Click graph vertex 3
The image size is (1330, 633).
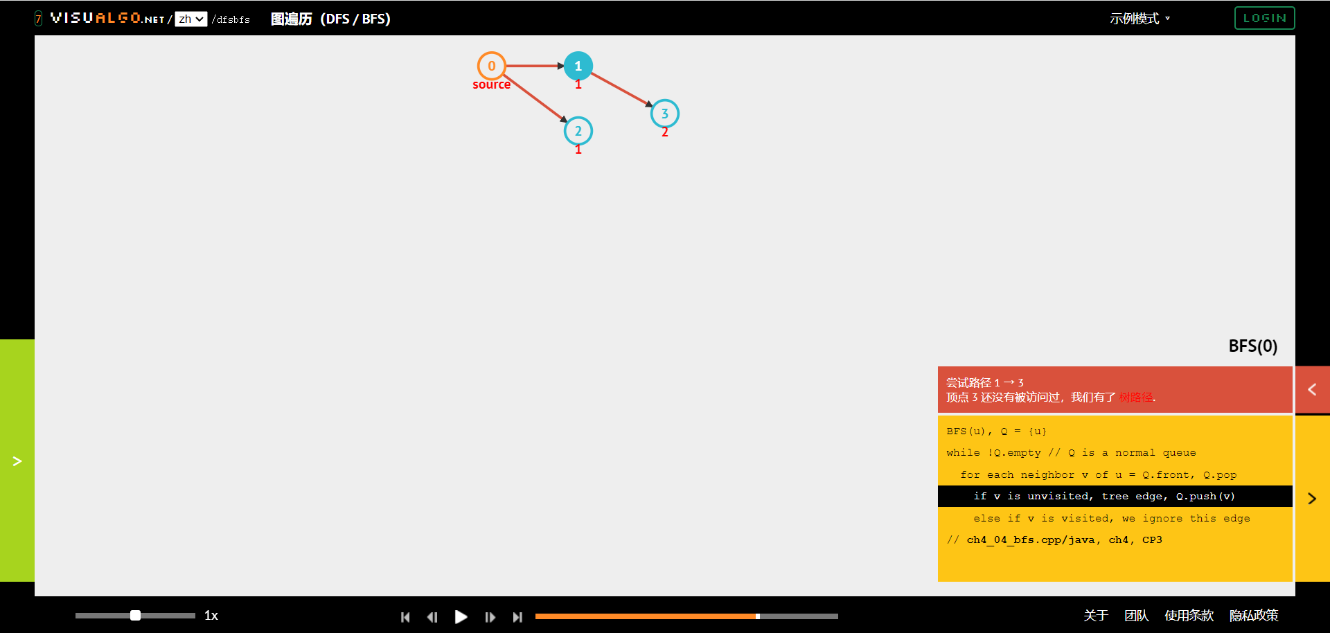tap(664, 114)
